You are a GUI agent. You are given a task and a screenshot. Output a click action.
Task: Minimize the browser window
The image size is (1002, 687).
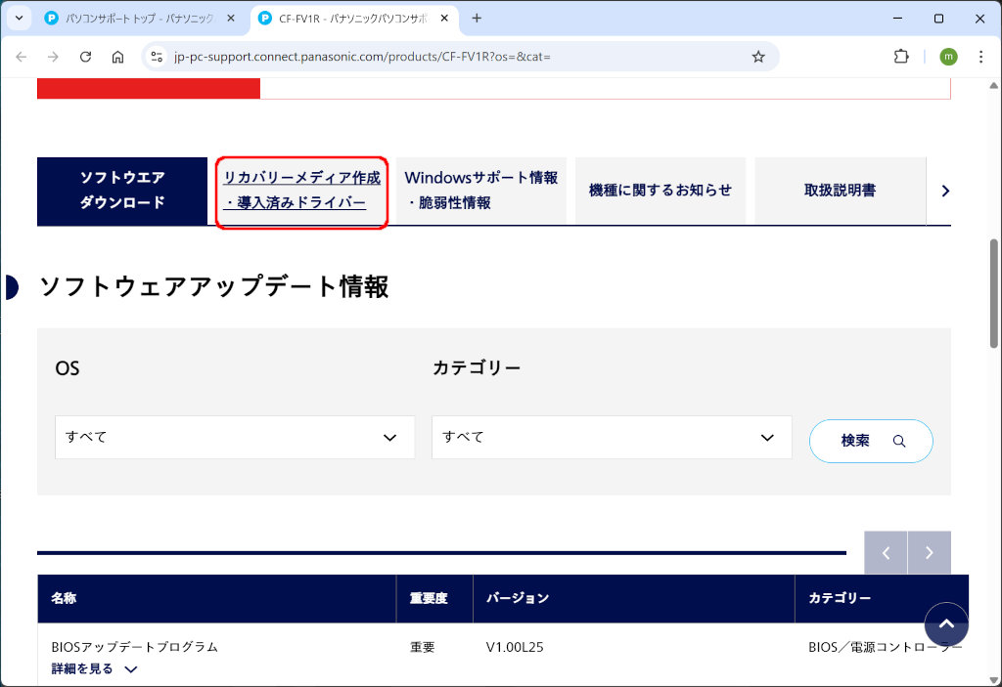[898, 18]
